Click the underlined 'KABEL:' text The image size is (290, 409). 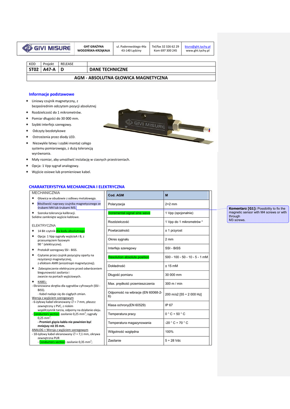[42, 282]
